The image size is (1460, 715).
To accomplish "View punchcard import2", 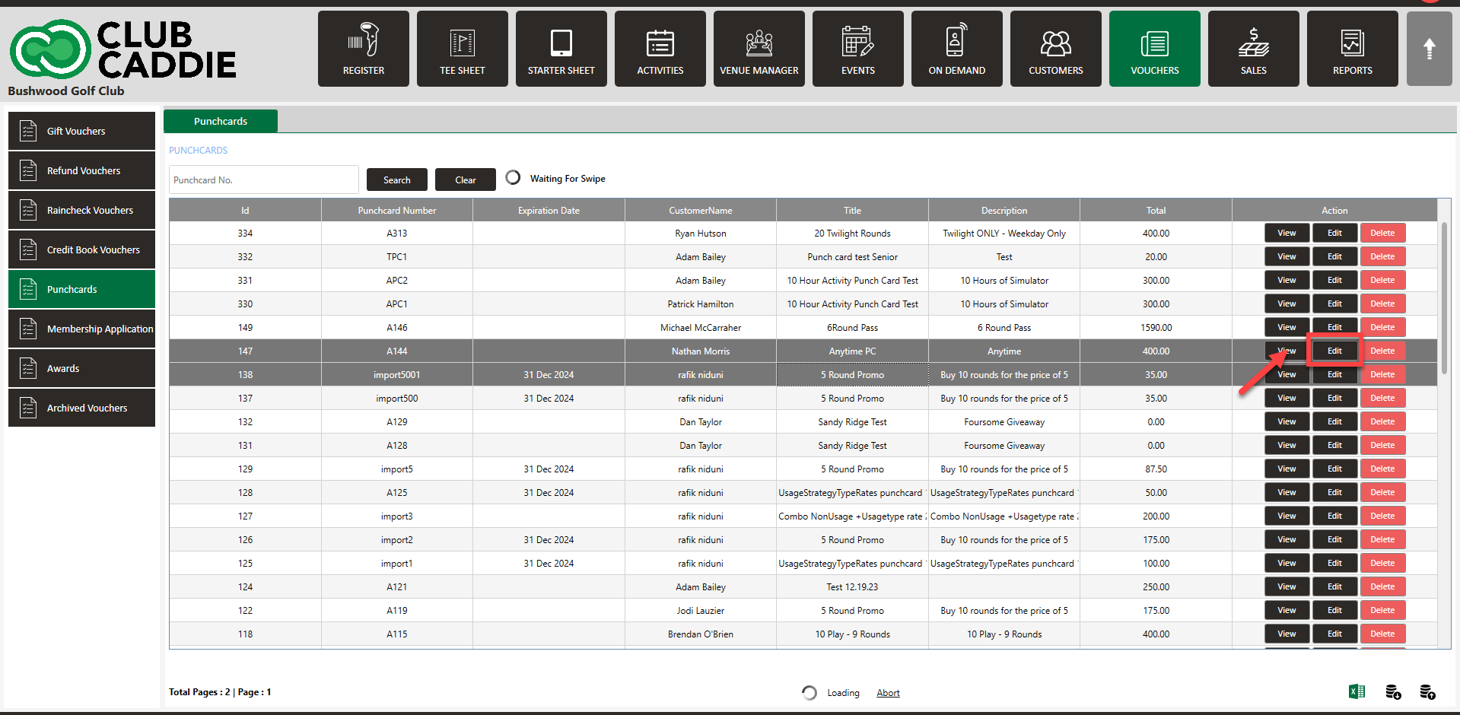I will point(1287,539).
